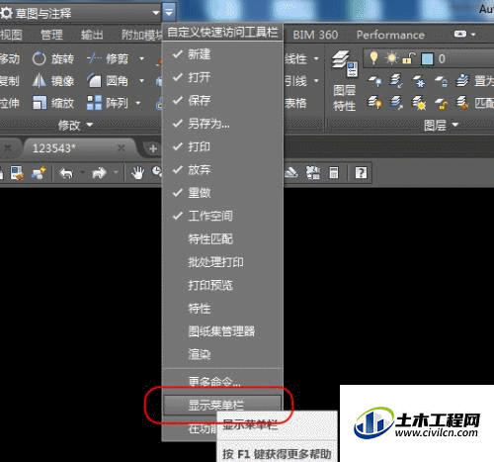Select the Scale (缩放) tool icon

[x=40, y=103]
